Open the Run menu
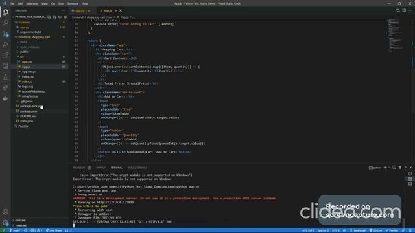Viewport: 415px width, 233px height. pos(61,3)
